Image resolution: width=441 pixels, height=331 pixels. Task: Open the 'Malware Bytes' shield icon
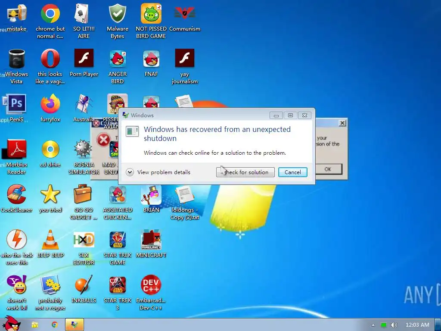pyautogui.click(x=118, y=13)
